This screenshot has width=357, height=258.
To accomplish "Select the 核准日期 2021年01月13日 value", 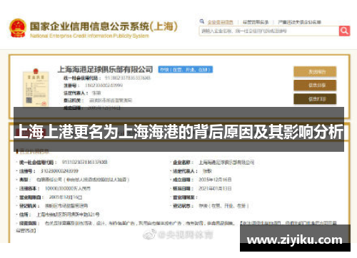I will pyautogui.click(x=215, y=188).
